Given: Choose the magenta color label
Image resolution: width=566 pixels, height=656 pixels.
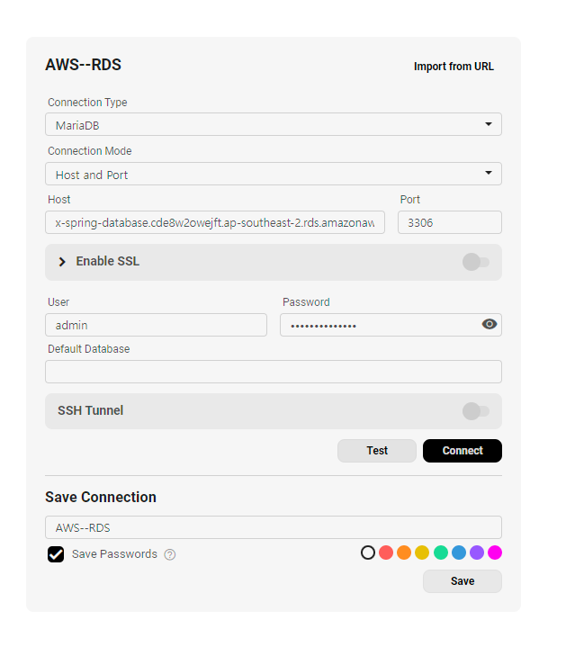Looking at the screenshot, I should 495,553.
